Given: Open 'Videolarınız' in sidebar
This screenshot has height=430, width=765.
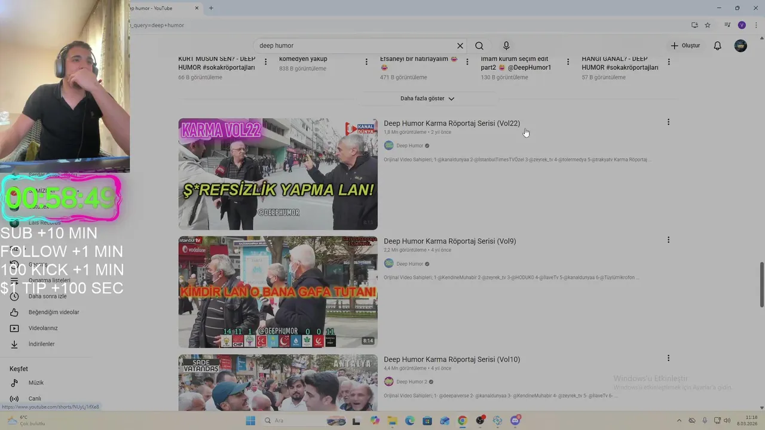Looking at the screenshot, I should point(43,328).
